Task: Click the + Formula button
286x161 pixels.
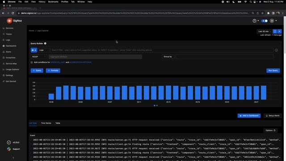Action: (x=53, y=71)
